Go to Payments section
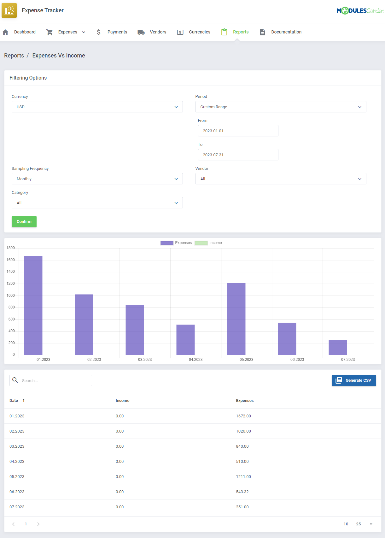385x538 pixels. point(117,32)
